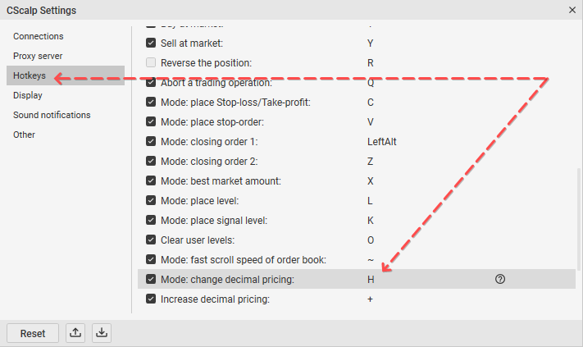Select the Display settings section
Viewport: 583px width, 347px height.
pos(28,95)
